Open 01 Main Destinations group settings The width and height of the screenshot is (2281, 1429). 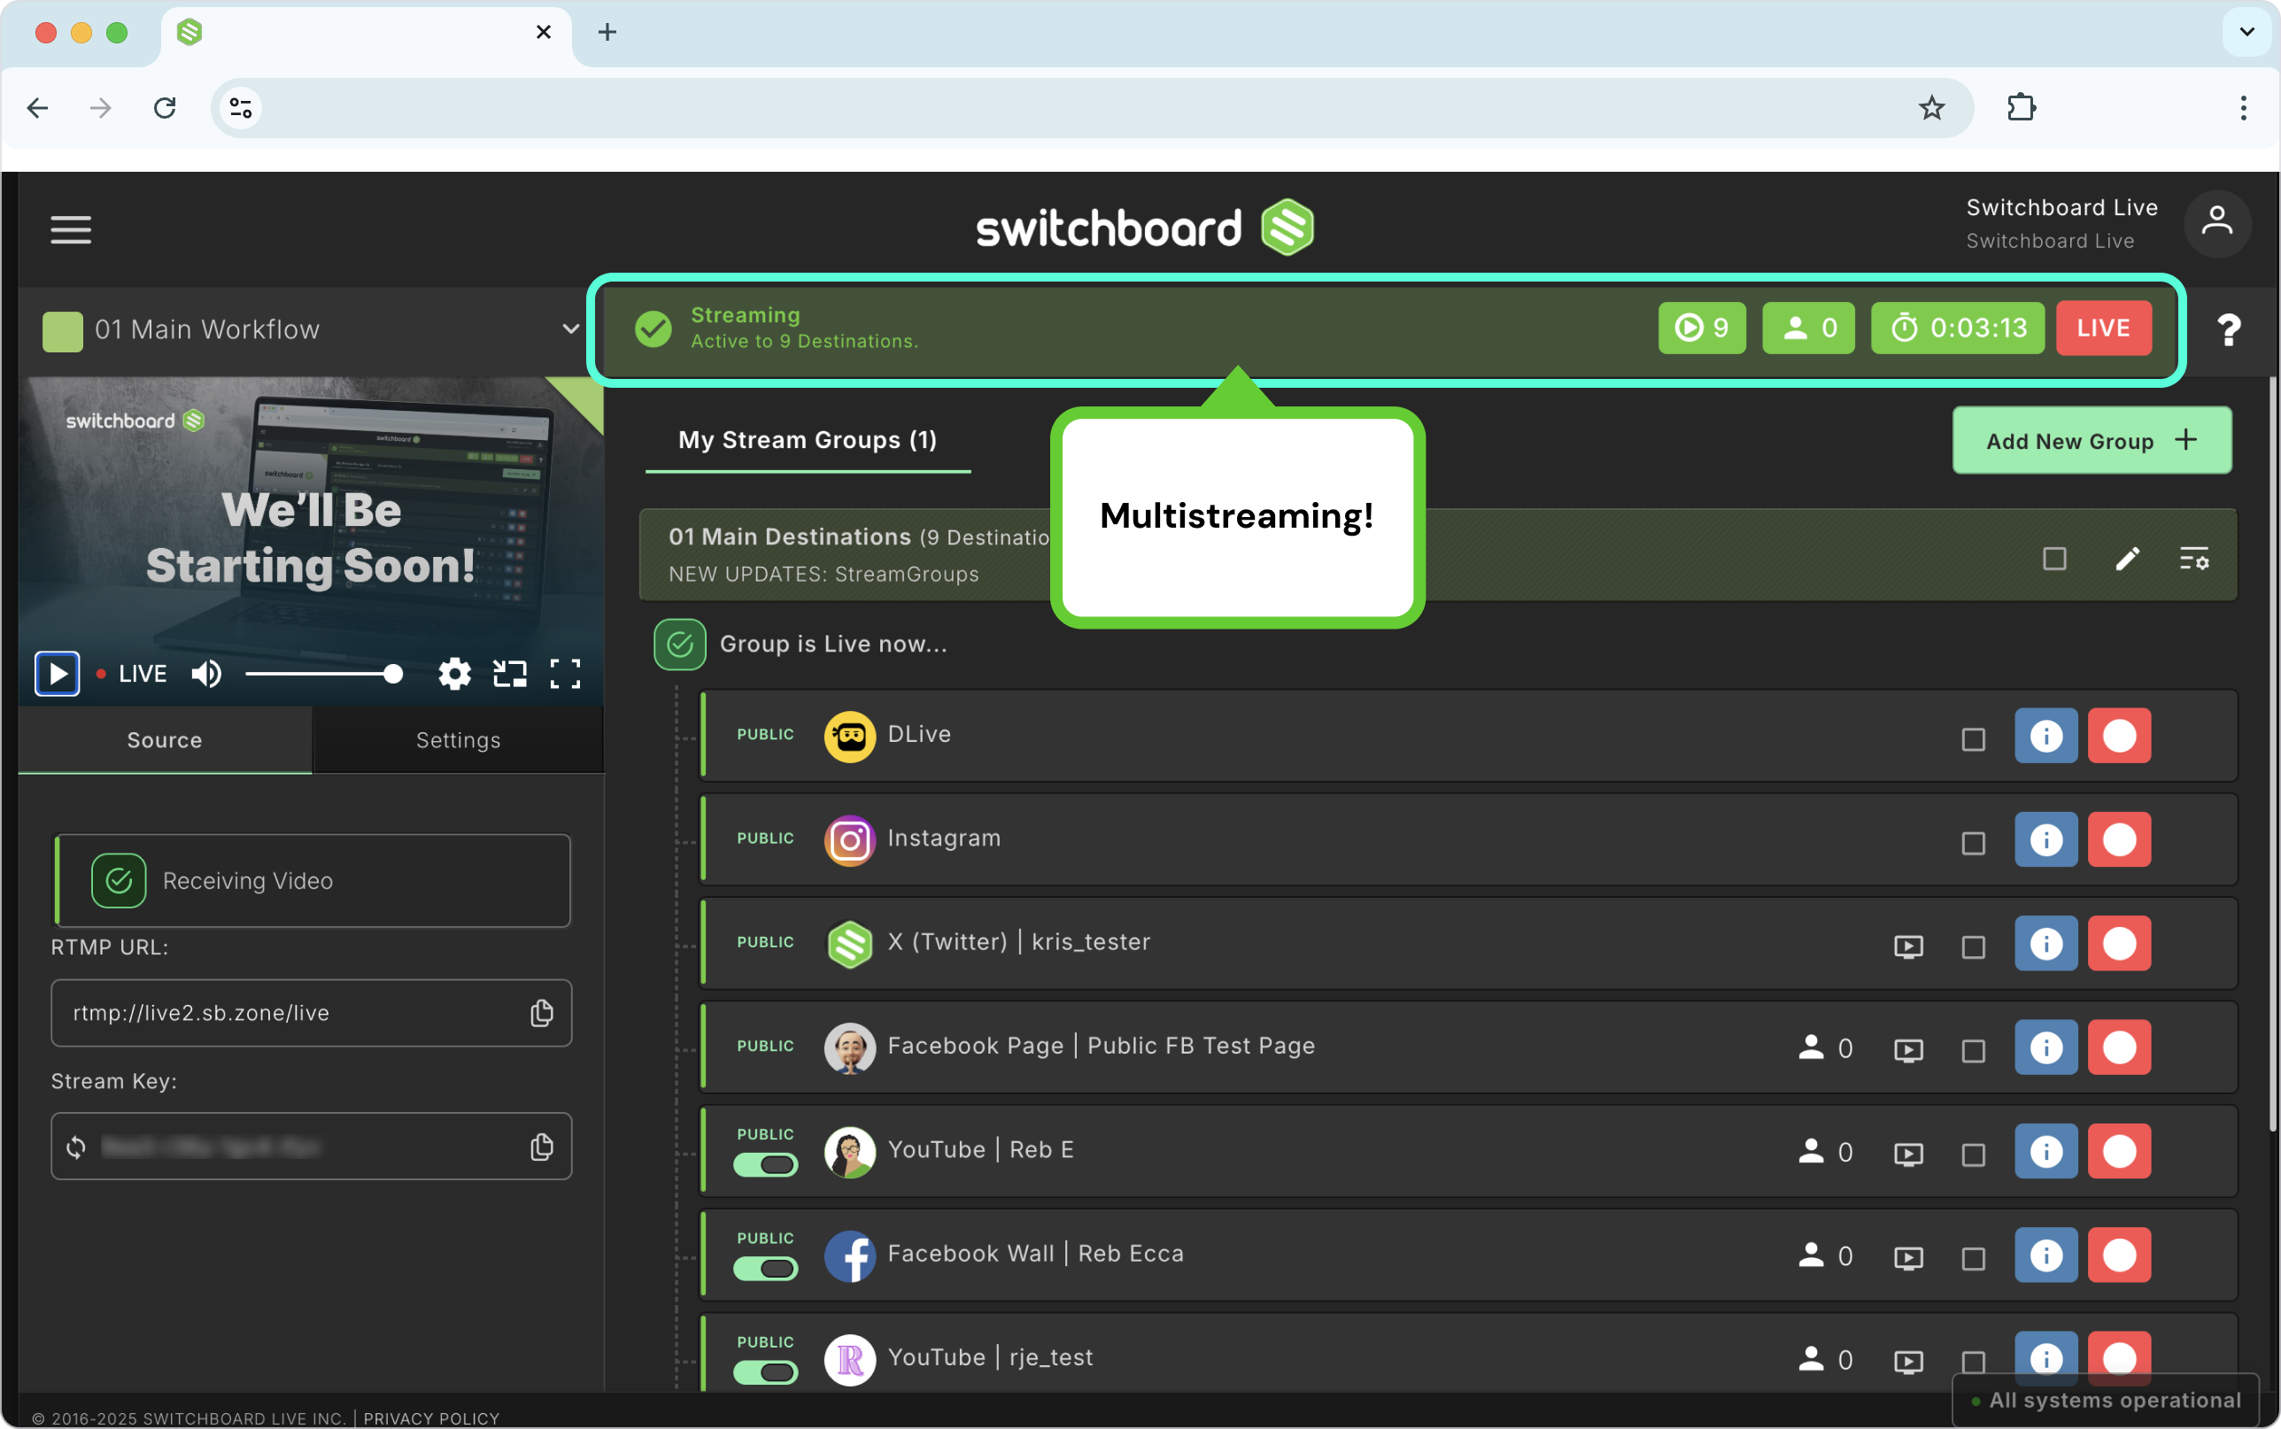[x=2194, y=559]
